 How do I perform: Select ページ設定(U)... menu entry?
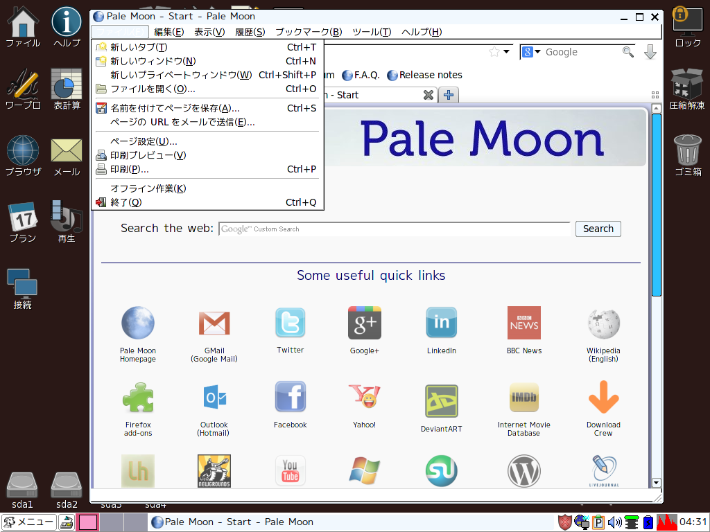(207, 141)
